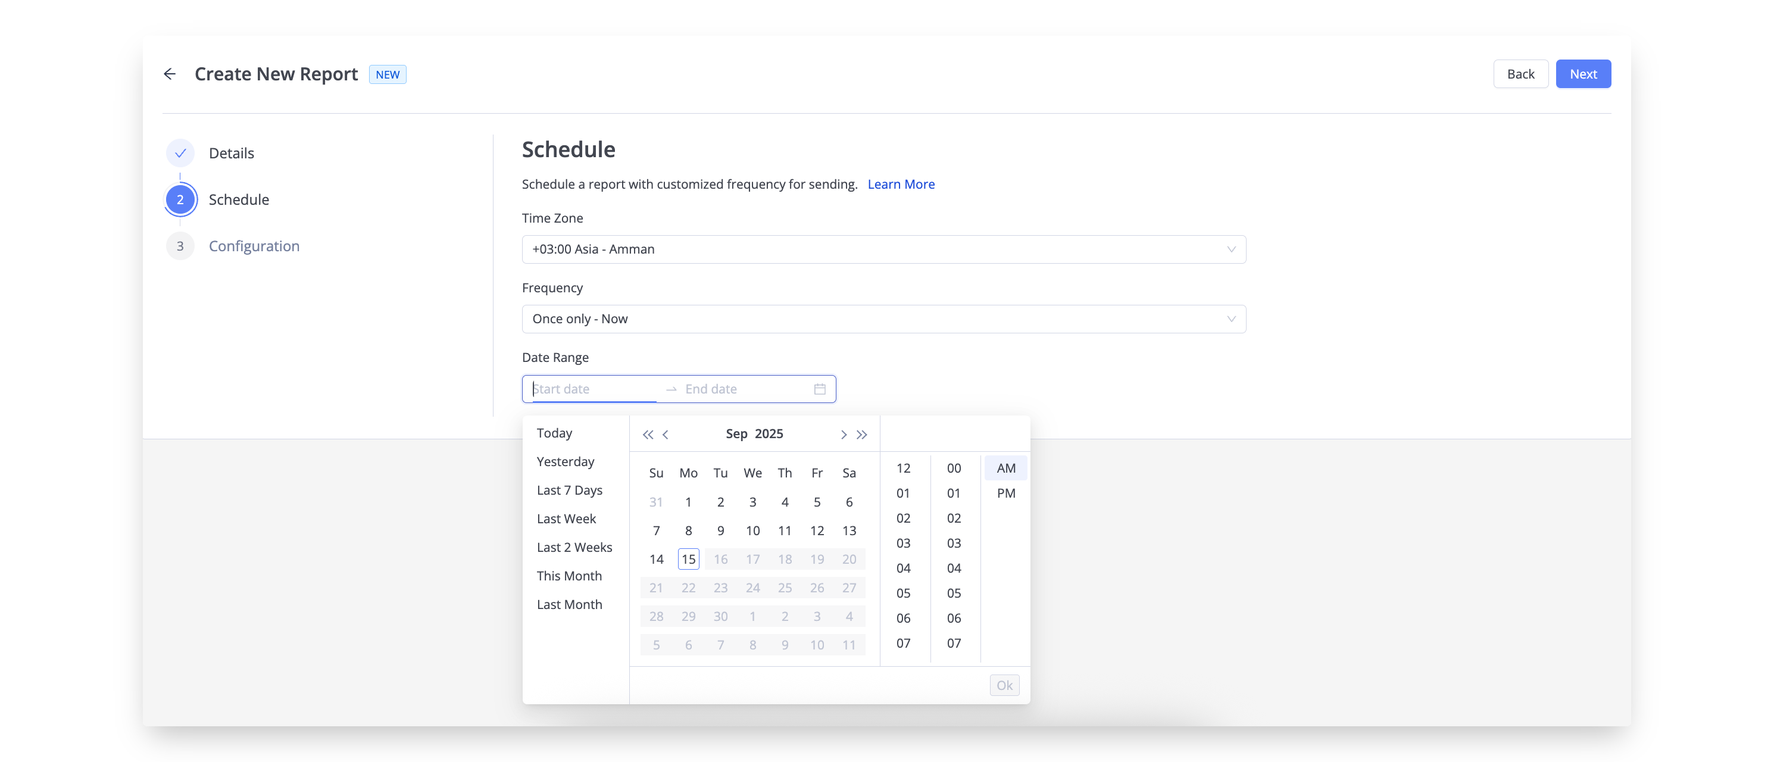The width and height of the screenshot is (1774, 762).
Task: Choose the This Month preset
Action: 569,576
